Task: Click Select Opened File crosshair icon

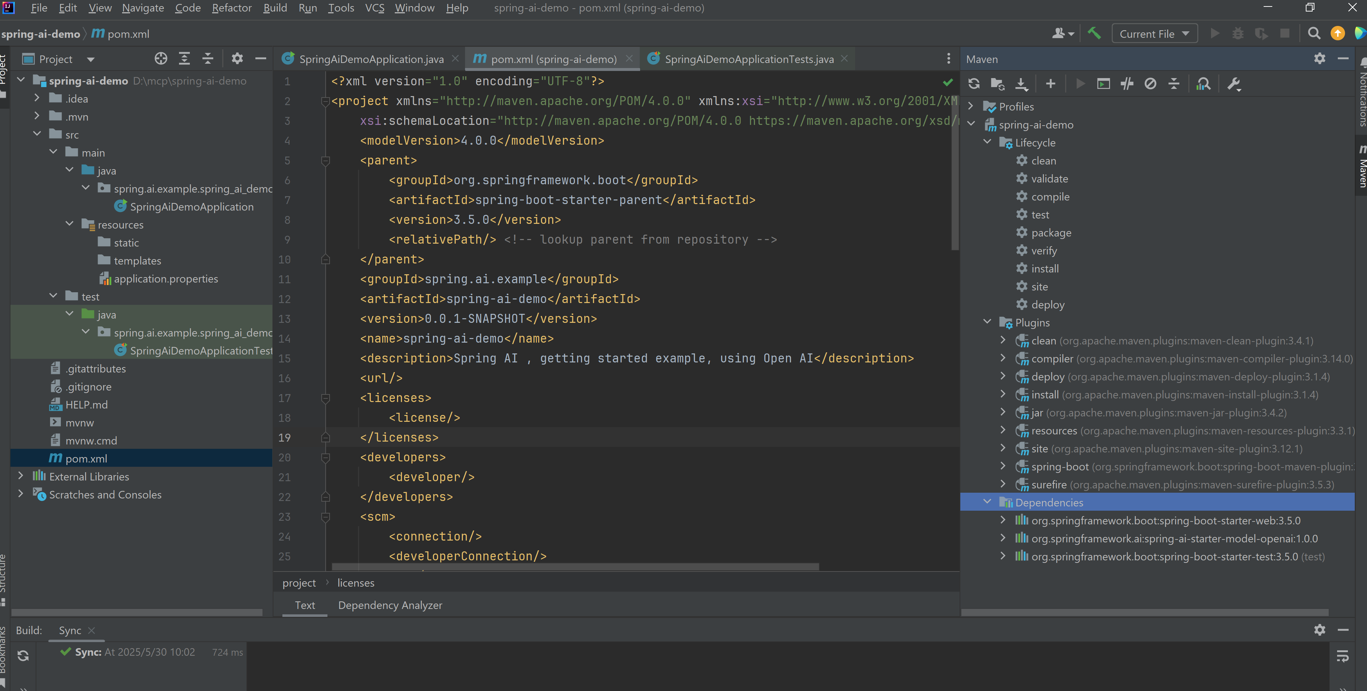Action: tap(161, 59)
